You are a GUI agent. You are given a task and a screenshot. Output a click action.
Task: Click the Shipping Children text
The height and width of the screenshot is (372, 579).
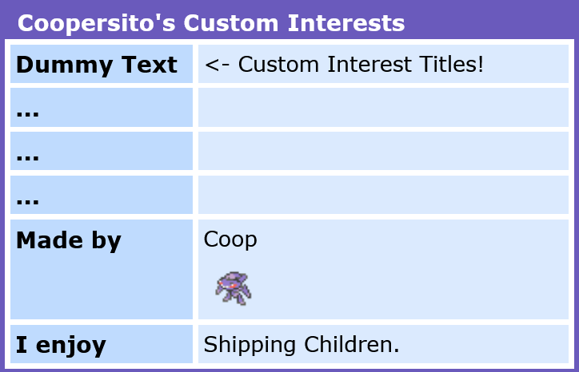tap(301, 345)
